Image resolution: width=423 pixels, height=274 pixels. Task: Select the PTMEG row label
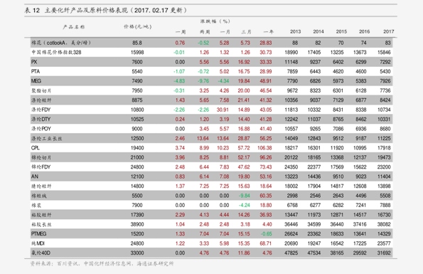coord(38,233)
